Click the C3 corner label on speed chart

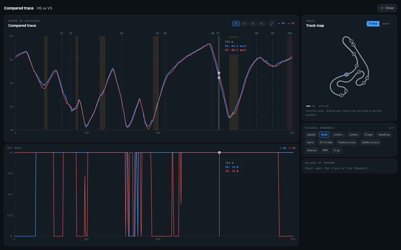coord(122,33)
